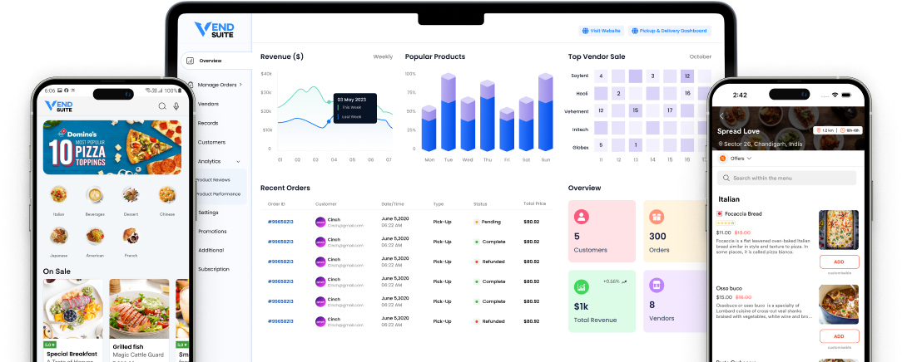Go to Settings in the sidebar

pos(208,213)
